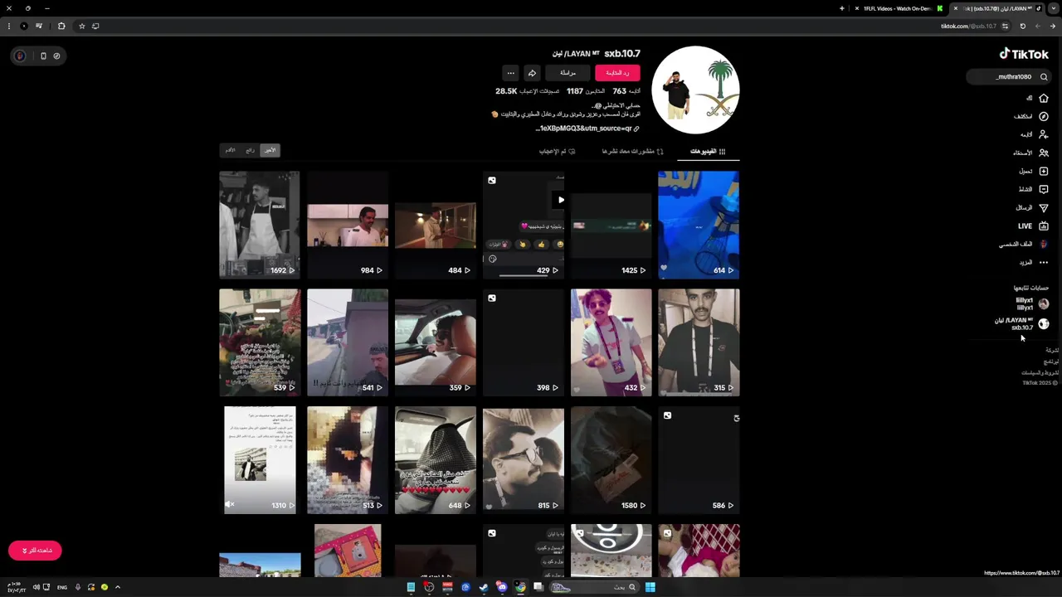Click the Windows Start button in taskbar
Image resolution: width=1062 pixels, height=597 pixels.
coord(650,587)
